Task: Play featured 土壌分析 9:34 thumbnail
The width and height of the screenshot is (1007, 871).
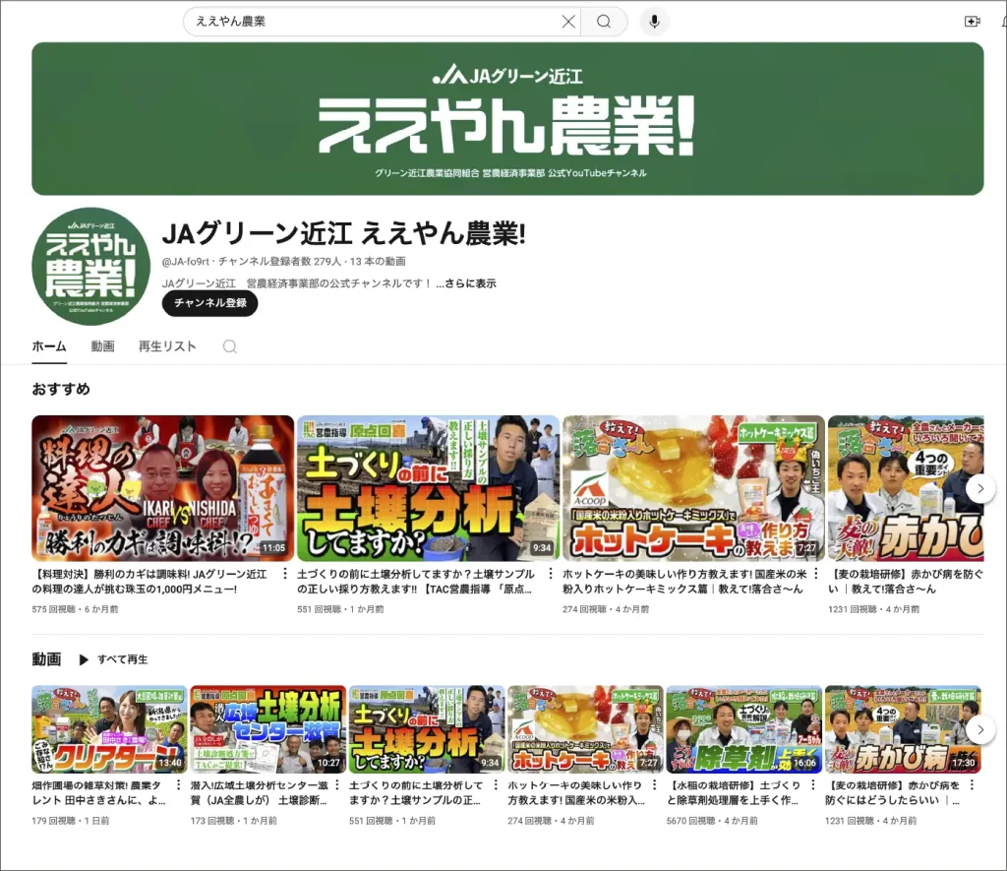Action: (x=428, y=488)
